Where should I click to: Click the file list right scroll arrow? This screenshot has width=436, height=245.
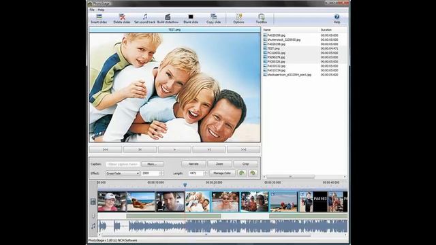[345, 177]
